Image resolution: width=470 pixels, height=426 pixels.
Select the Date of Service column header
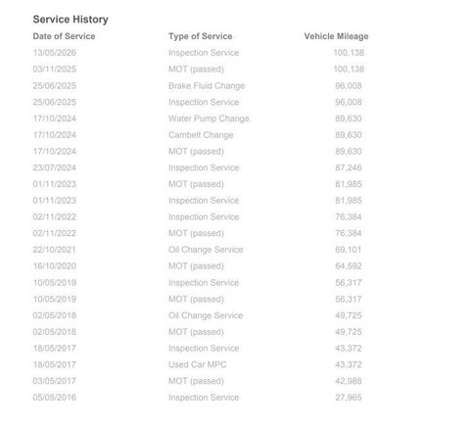coord(64,36)
